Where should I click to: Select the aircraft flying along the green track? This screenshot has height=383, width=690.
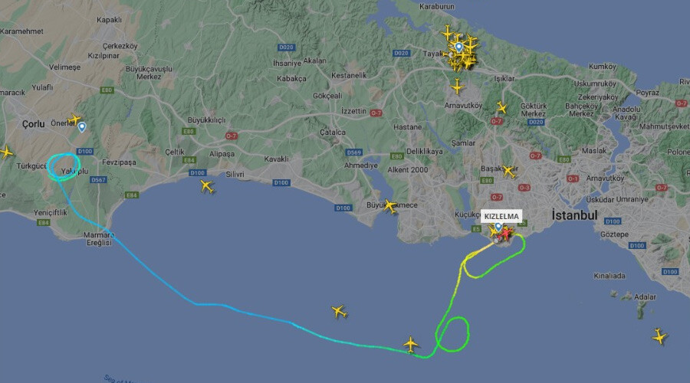point(411,344)
